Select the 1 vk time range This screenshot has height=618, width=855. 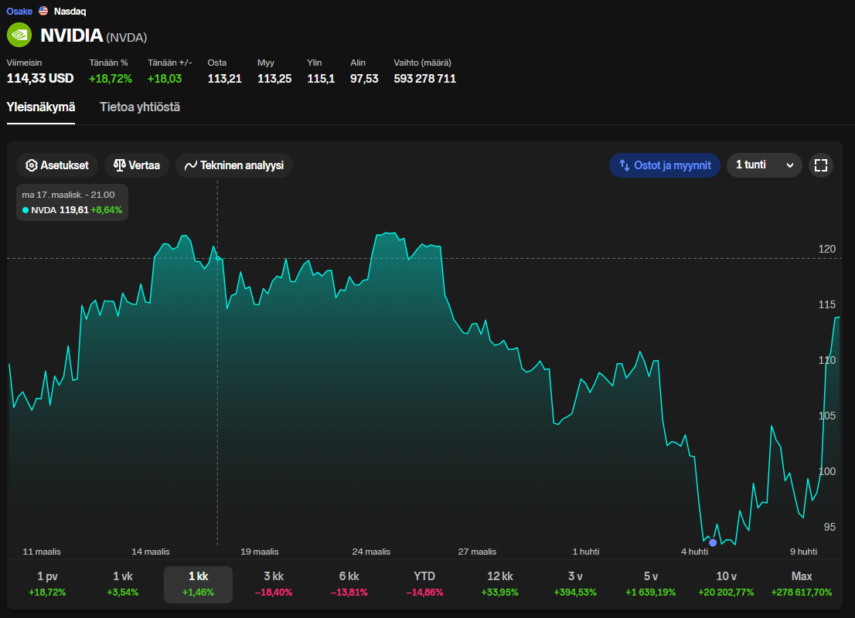[123, 584]
